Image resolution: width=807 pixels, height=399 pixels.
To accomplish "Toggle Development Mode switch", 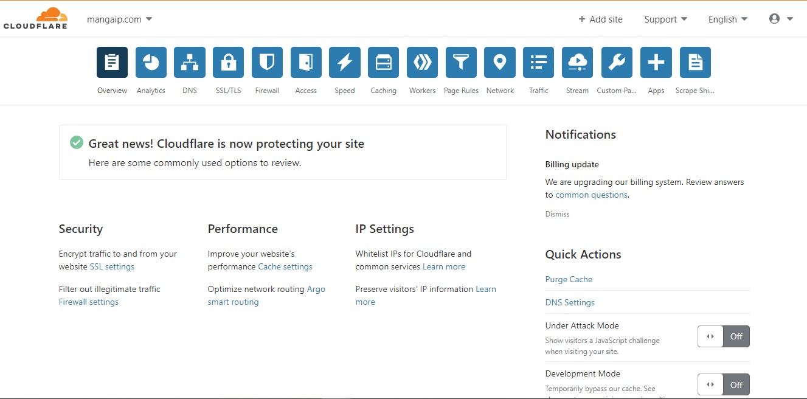I will tap(724, 384).
